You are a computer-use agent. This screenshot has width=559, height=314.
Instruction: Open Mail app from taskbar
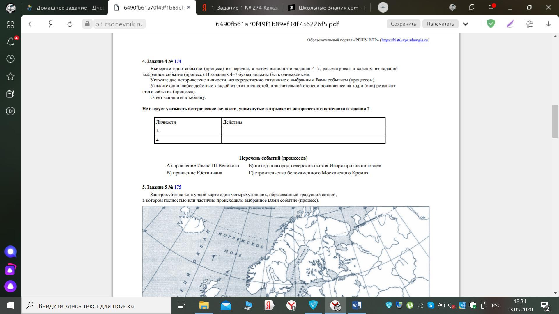point(226,306)
